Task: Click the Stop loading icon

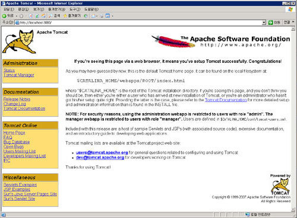Action: 31,16
